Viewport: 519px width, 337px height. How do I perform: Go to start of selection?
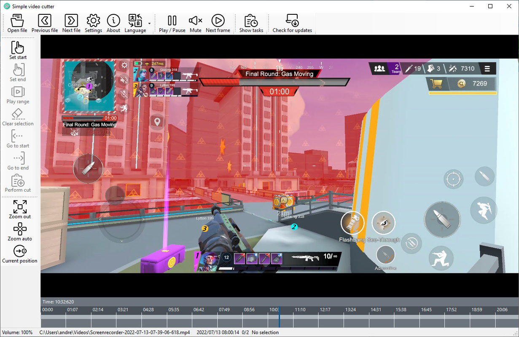[x=18, y=139]
